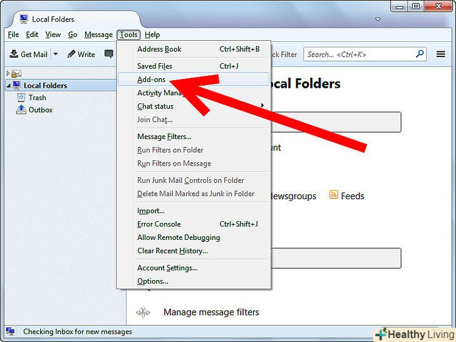Select the Outbox folder icon
Screen dimensions: 456x342
click(x=21, y=110)
